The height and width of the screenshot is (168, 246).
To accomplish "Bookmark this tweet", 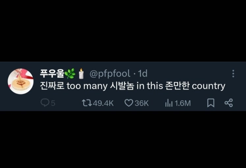I will (x=211, y=103).
